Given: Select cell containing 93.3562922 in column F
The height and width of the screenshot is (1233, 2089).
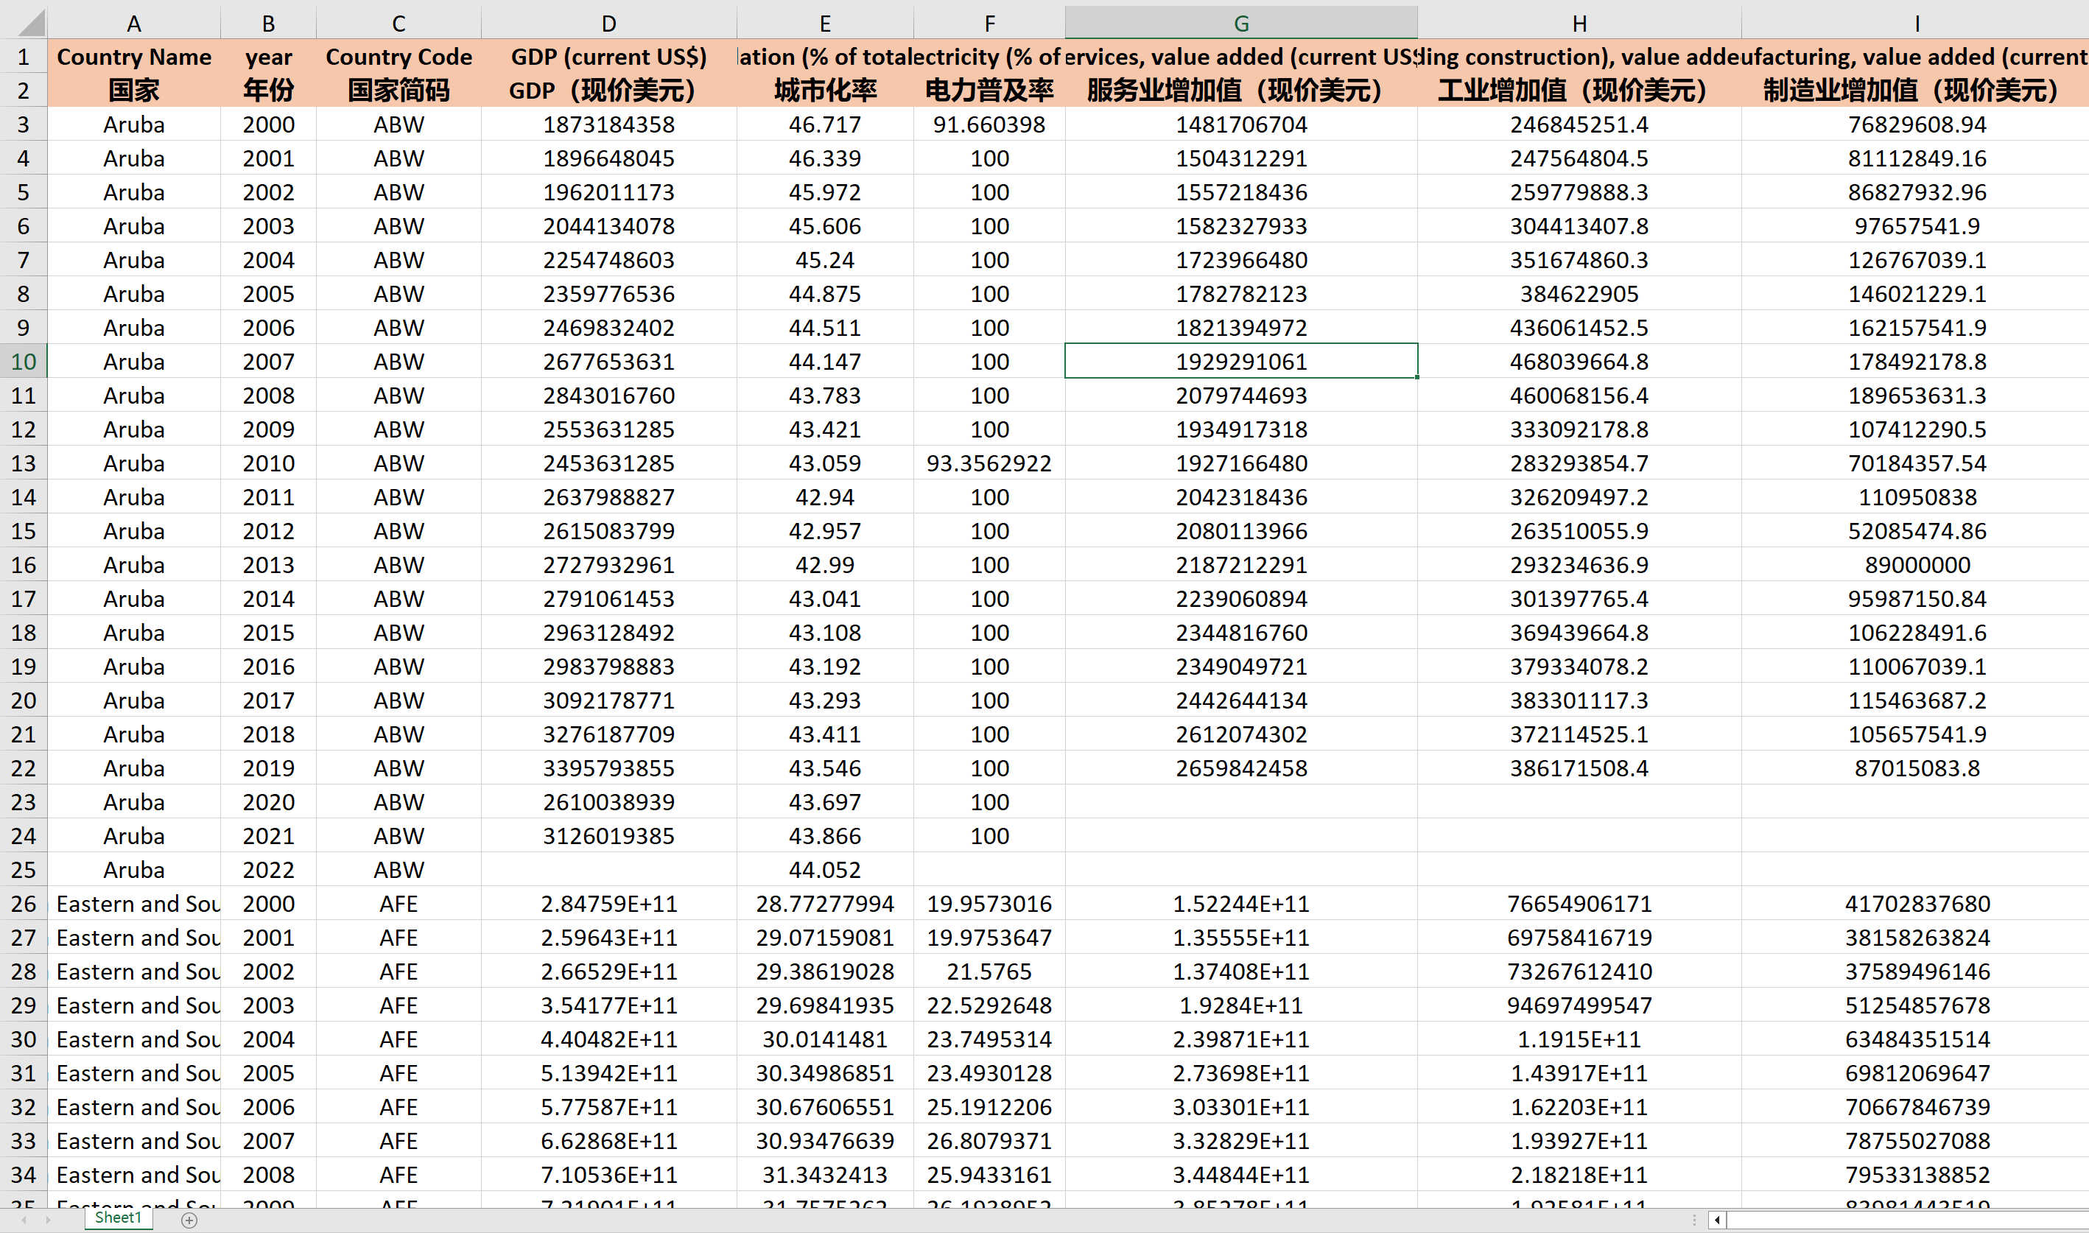Looking at the screenshot, I should point(989,463).
